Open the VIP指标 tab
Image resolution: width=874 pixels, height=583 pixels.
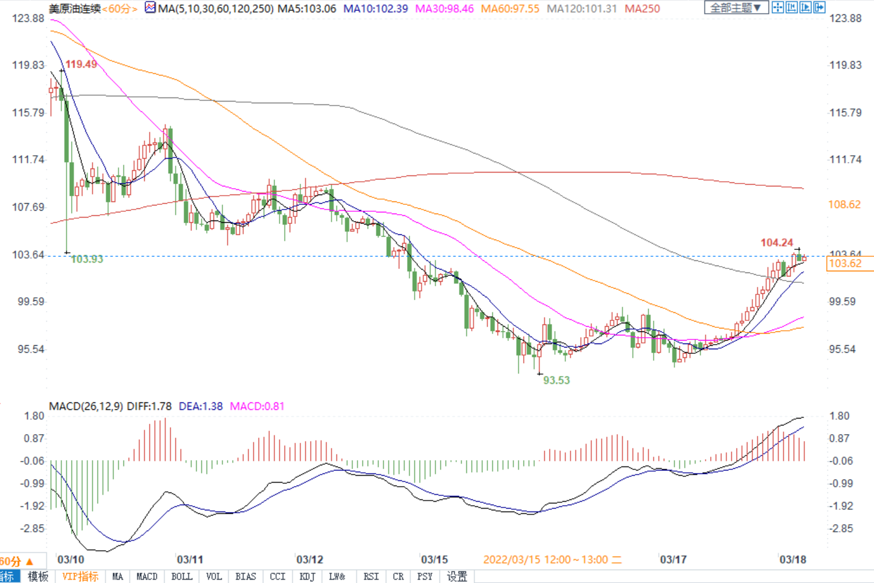coord(80,577)
